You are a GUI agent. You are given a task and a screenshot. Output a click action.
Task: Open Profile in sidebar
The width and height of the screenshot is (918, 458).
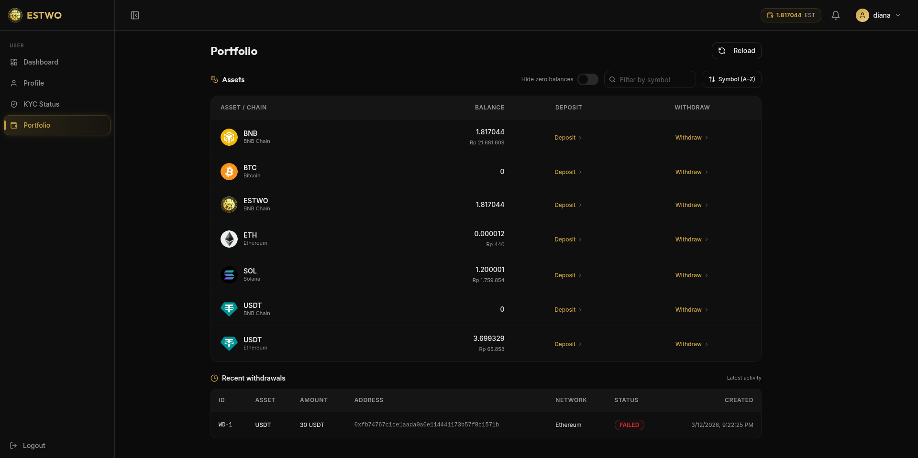point(57,83)
